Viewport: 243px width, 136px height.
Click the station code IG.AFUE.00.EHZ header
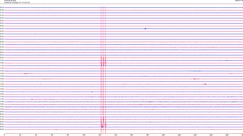coord(10,1)
